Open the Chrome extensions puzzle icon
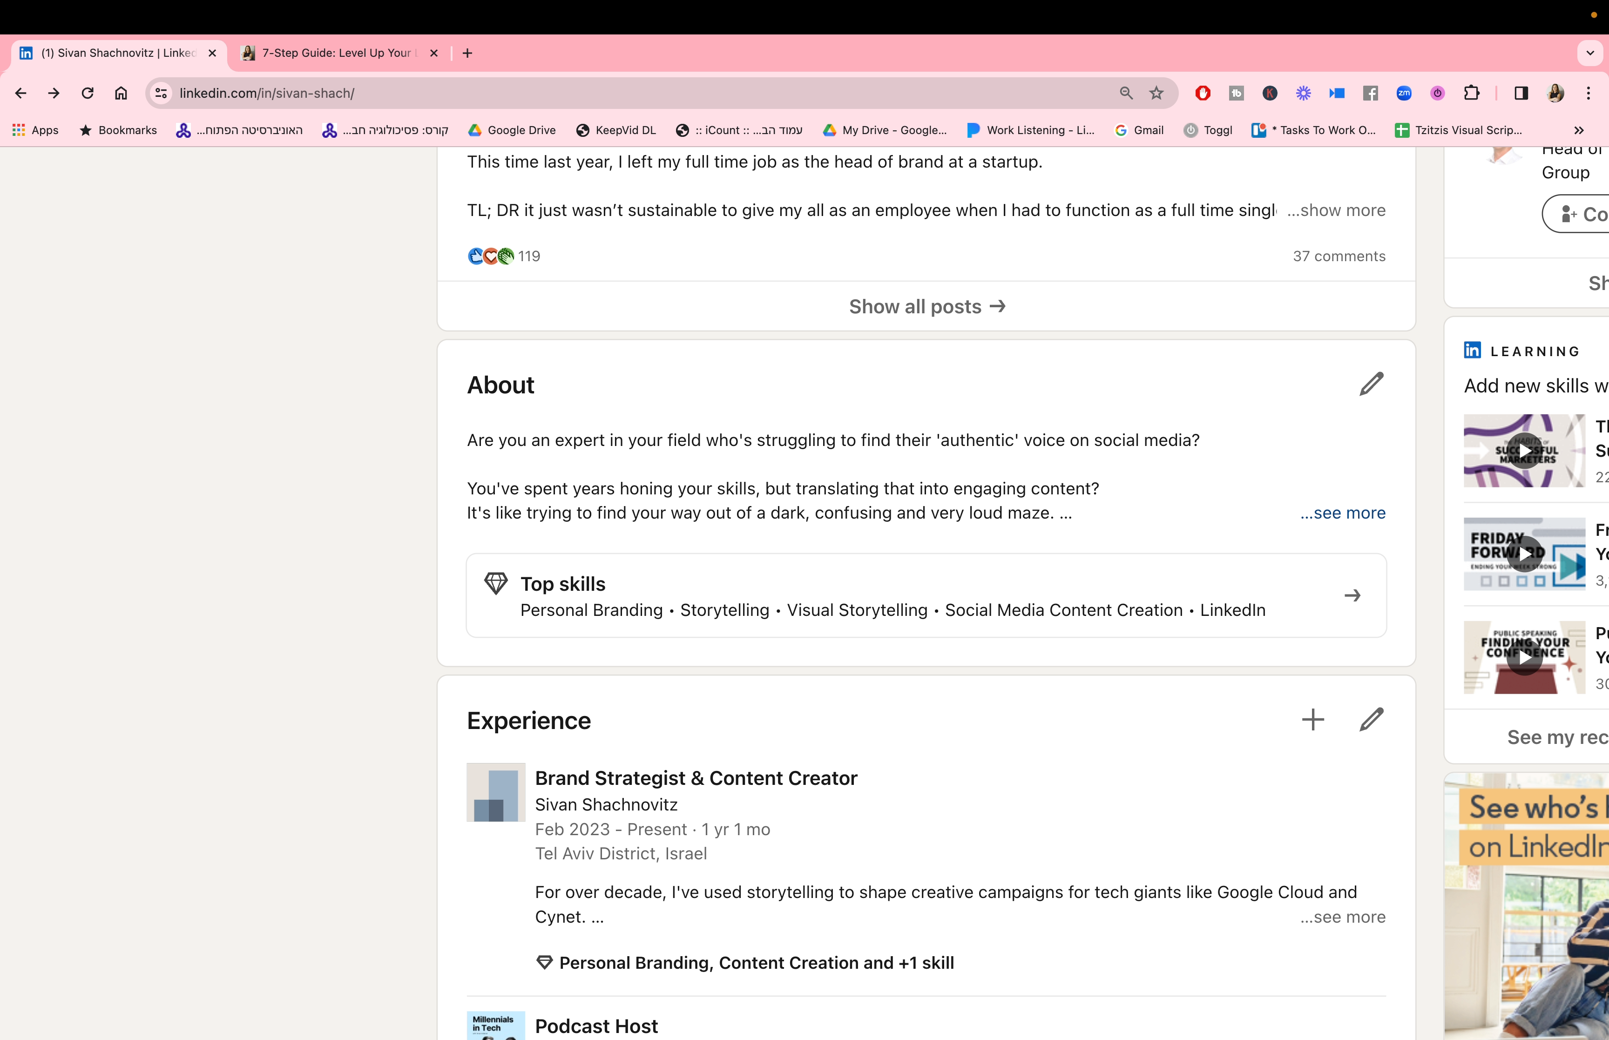Image resolution: width=1609 pixels, height=1040 pixels. point(1471,93)
